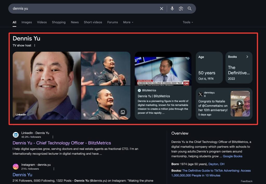
Task: Open the Tools dropdown
Action: tap(188, 22)
